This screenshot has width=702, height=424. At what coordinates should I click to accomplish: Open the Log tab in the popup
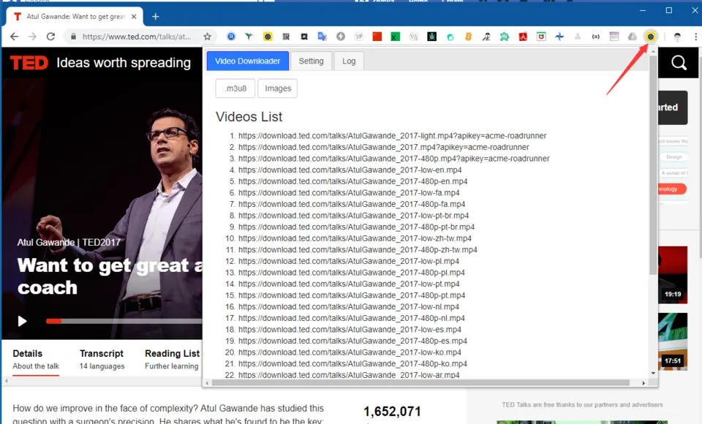[x=349, y=61]
